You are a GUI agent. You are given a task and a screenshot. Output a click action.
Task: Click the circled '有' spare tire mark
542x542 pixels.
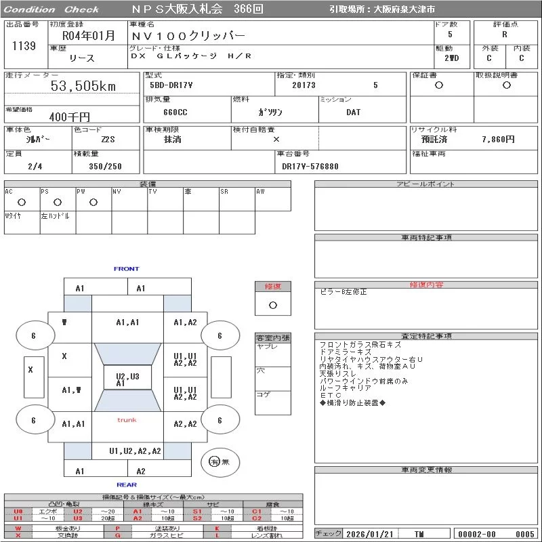point(214,461)
